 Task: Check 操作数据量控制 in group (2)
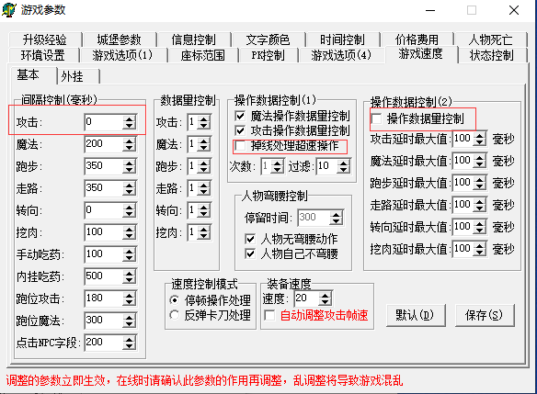pyautogui.click(x=376, y=119)
